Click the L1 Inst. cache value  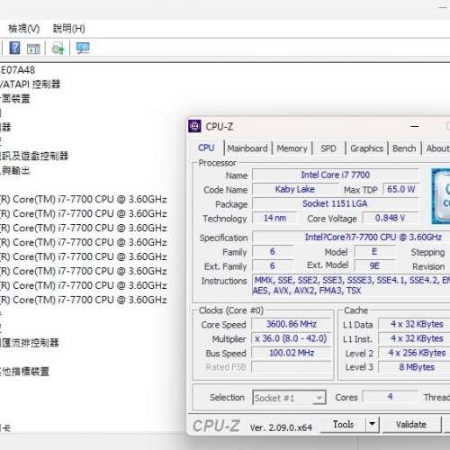[414, 338]
